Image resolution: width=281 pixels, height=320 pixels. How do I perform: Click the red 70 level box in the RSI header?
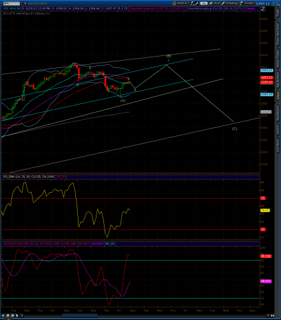63,177
